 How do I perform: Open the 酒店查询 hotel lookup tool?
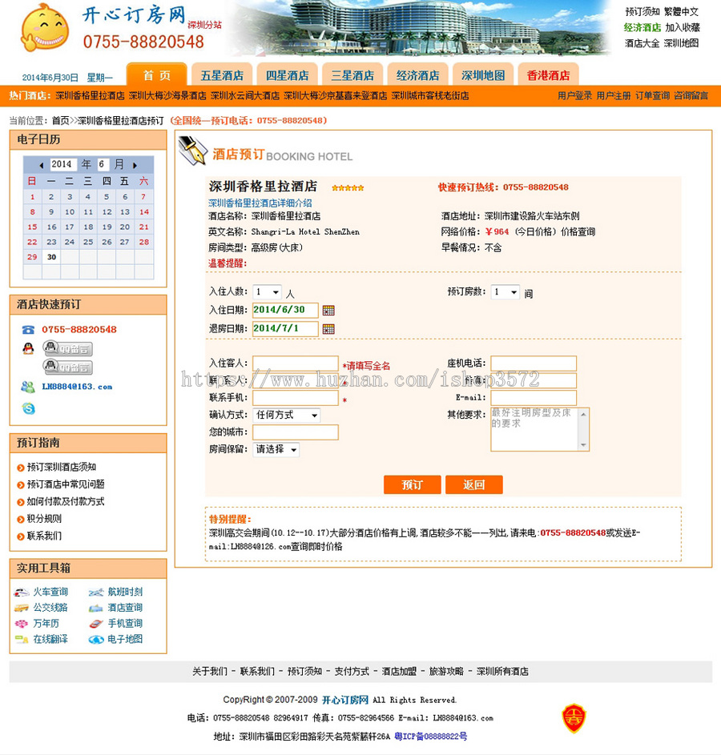pos(125,608)
